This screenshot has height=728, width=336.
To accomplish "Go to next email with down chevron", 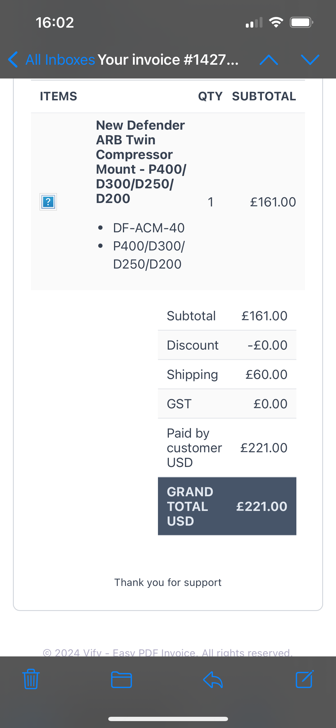I will coord(310,60).
